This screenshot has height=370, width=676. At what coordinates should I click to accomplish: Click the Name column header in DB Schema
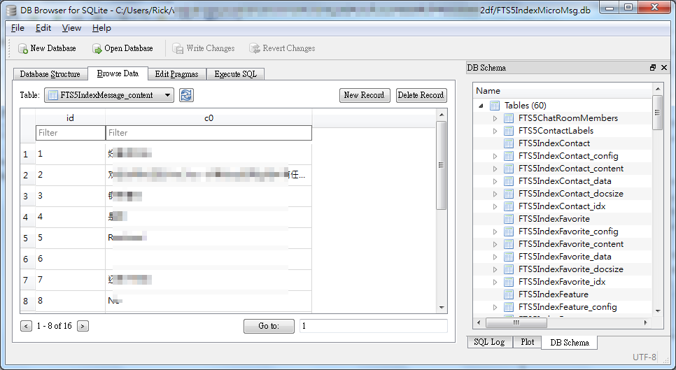[563, 91]
